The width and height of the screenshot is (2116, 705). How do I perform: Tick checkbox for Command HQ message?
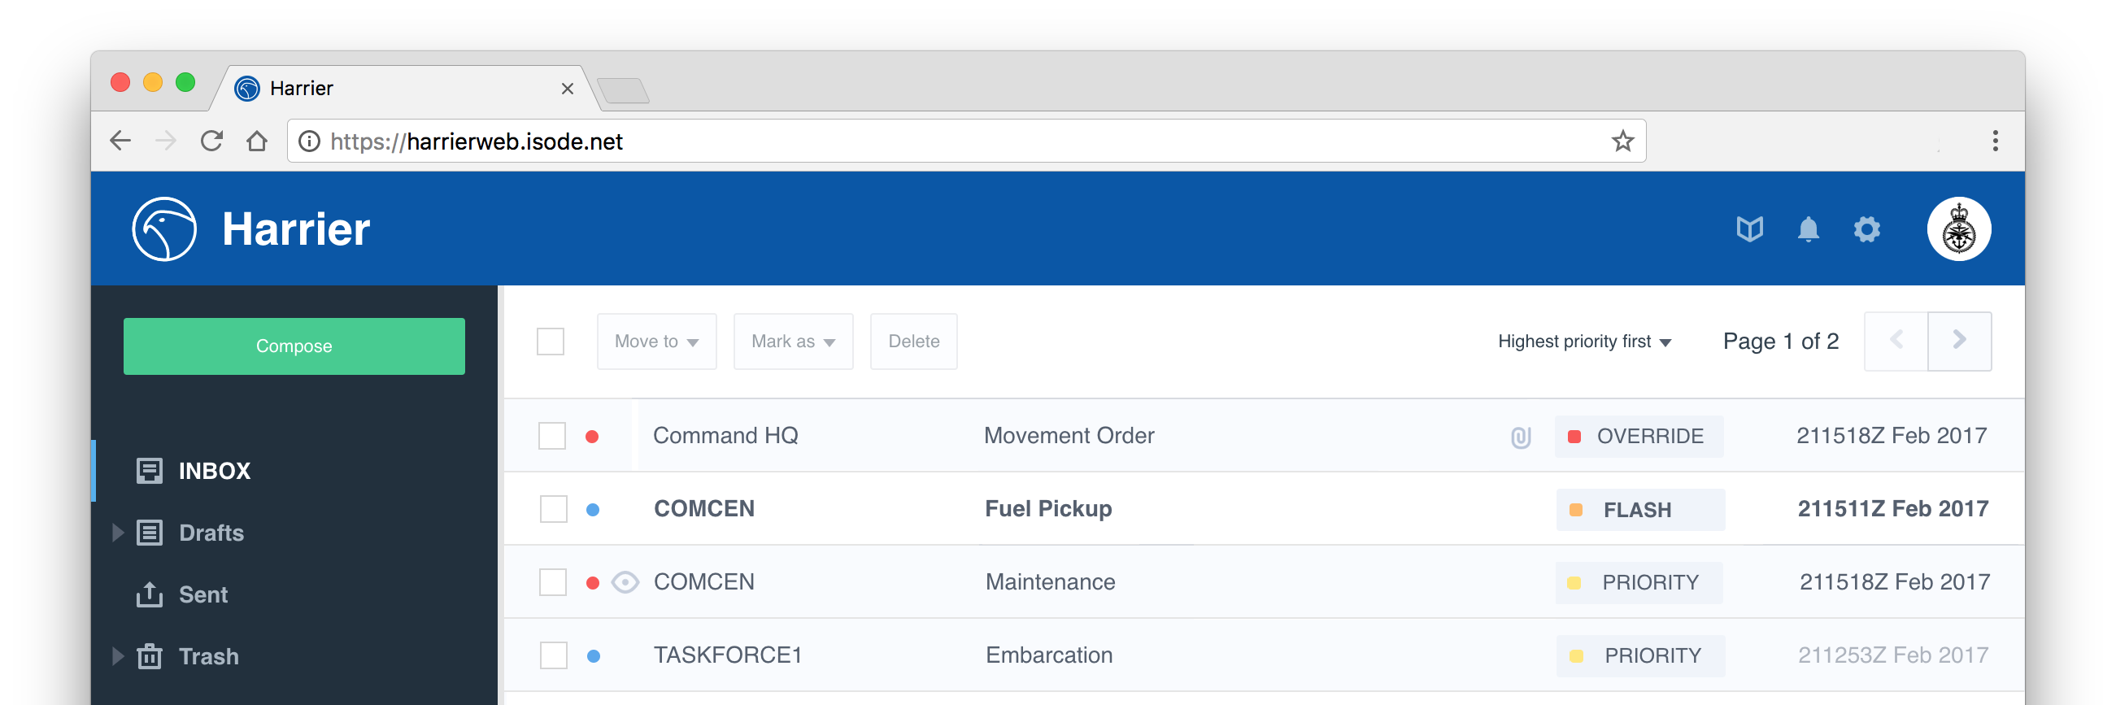552,436
